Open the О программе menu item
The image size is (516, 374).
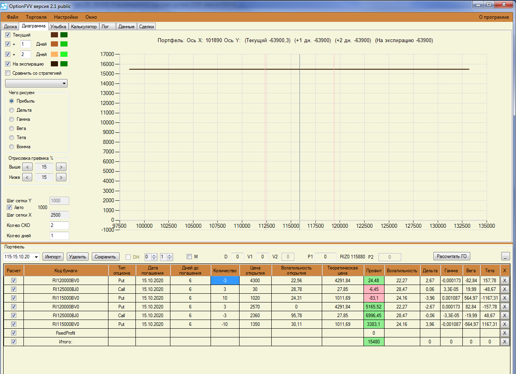[x=494, y=17]
